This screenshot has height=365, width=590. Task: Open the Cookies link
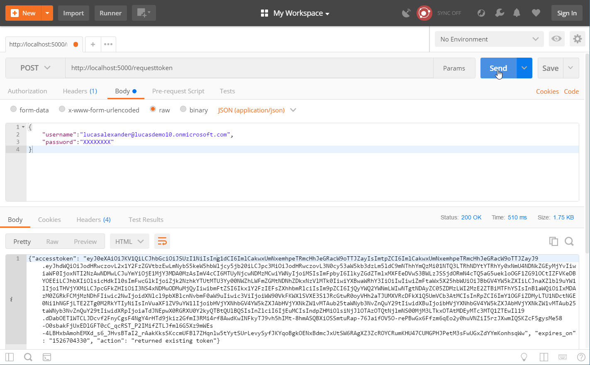coord(547,92)
